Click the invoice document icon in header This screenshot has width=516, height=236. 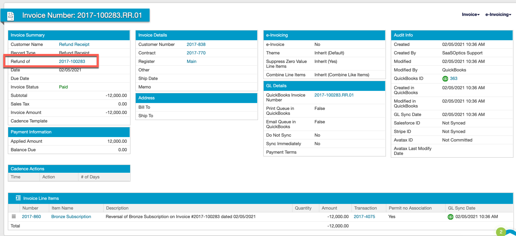[11, 16]
